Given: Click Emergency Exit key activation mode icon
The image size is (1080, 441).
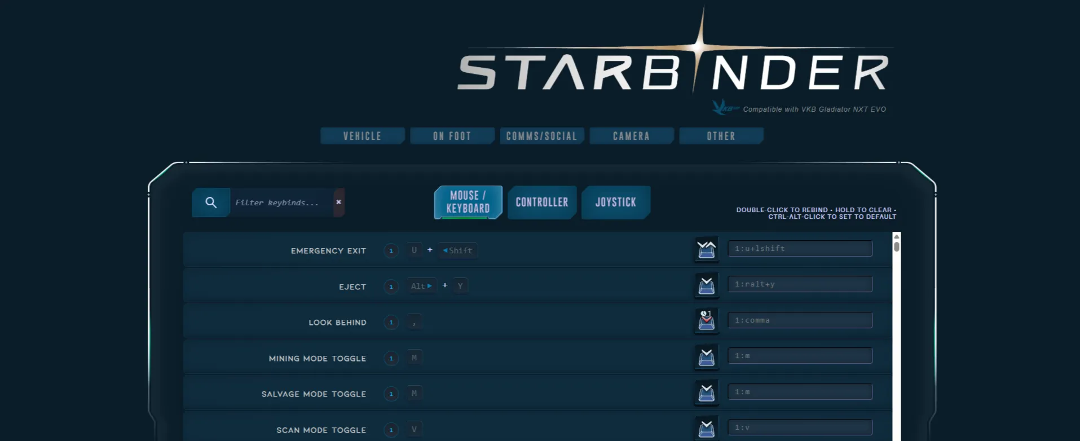Looking at the screenshot, I should click(706, 249).
